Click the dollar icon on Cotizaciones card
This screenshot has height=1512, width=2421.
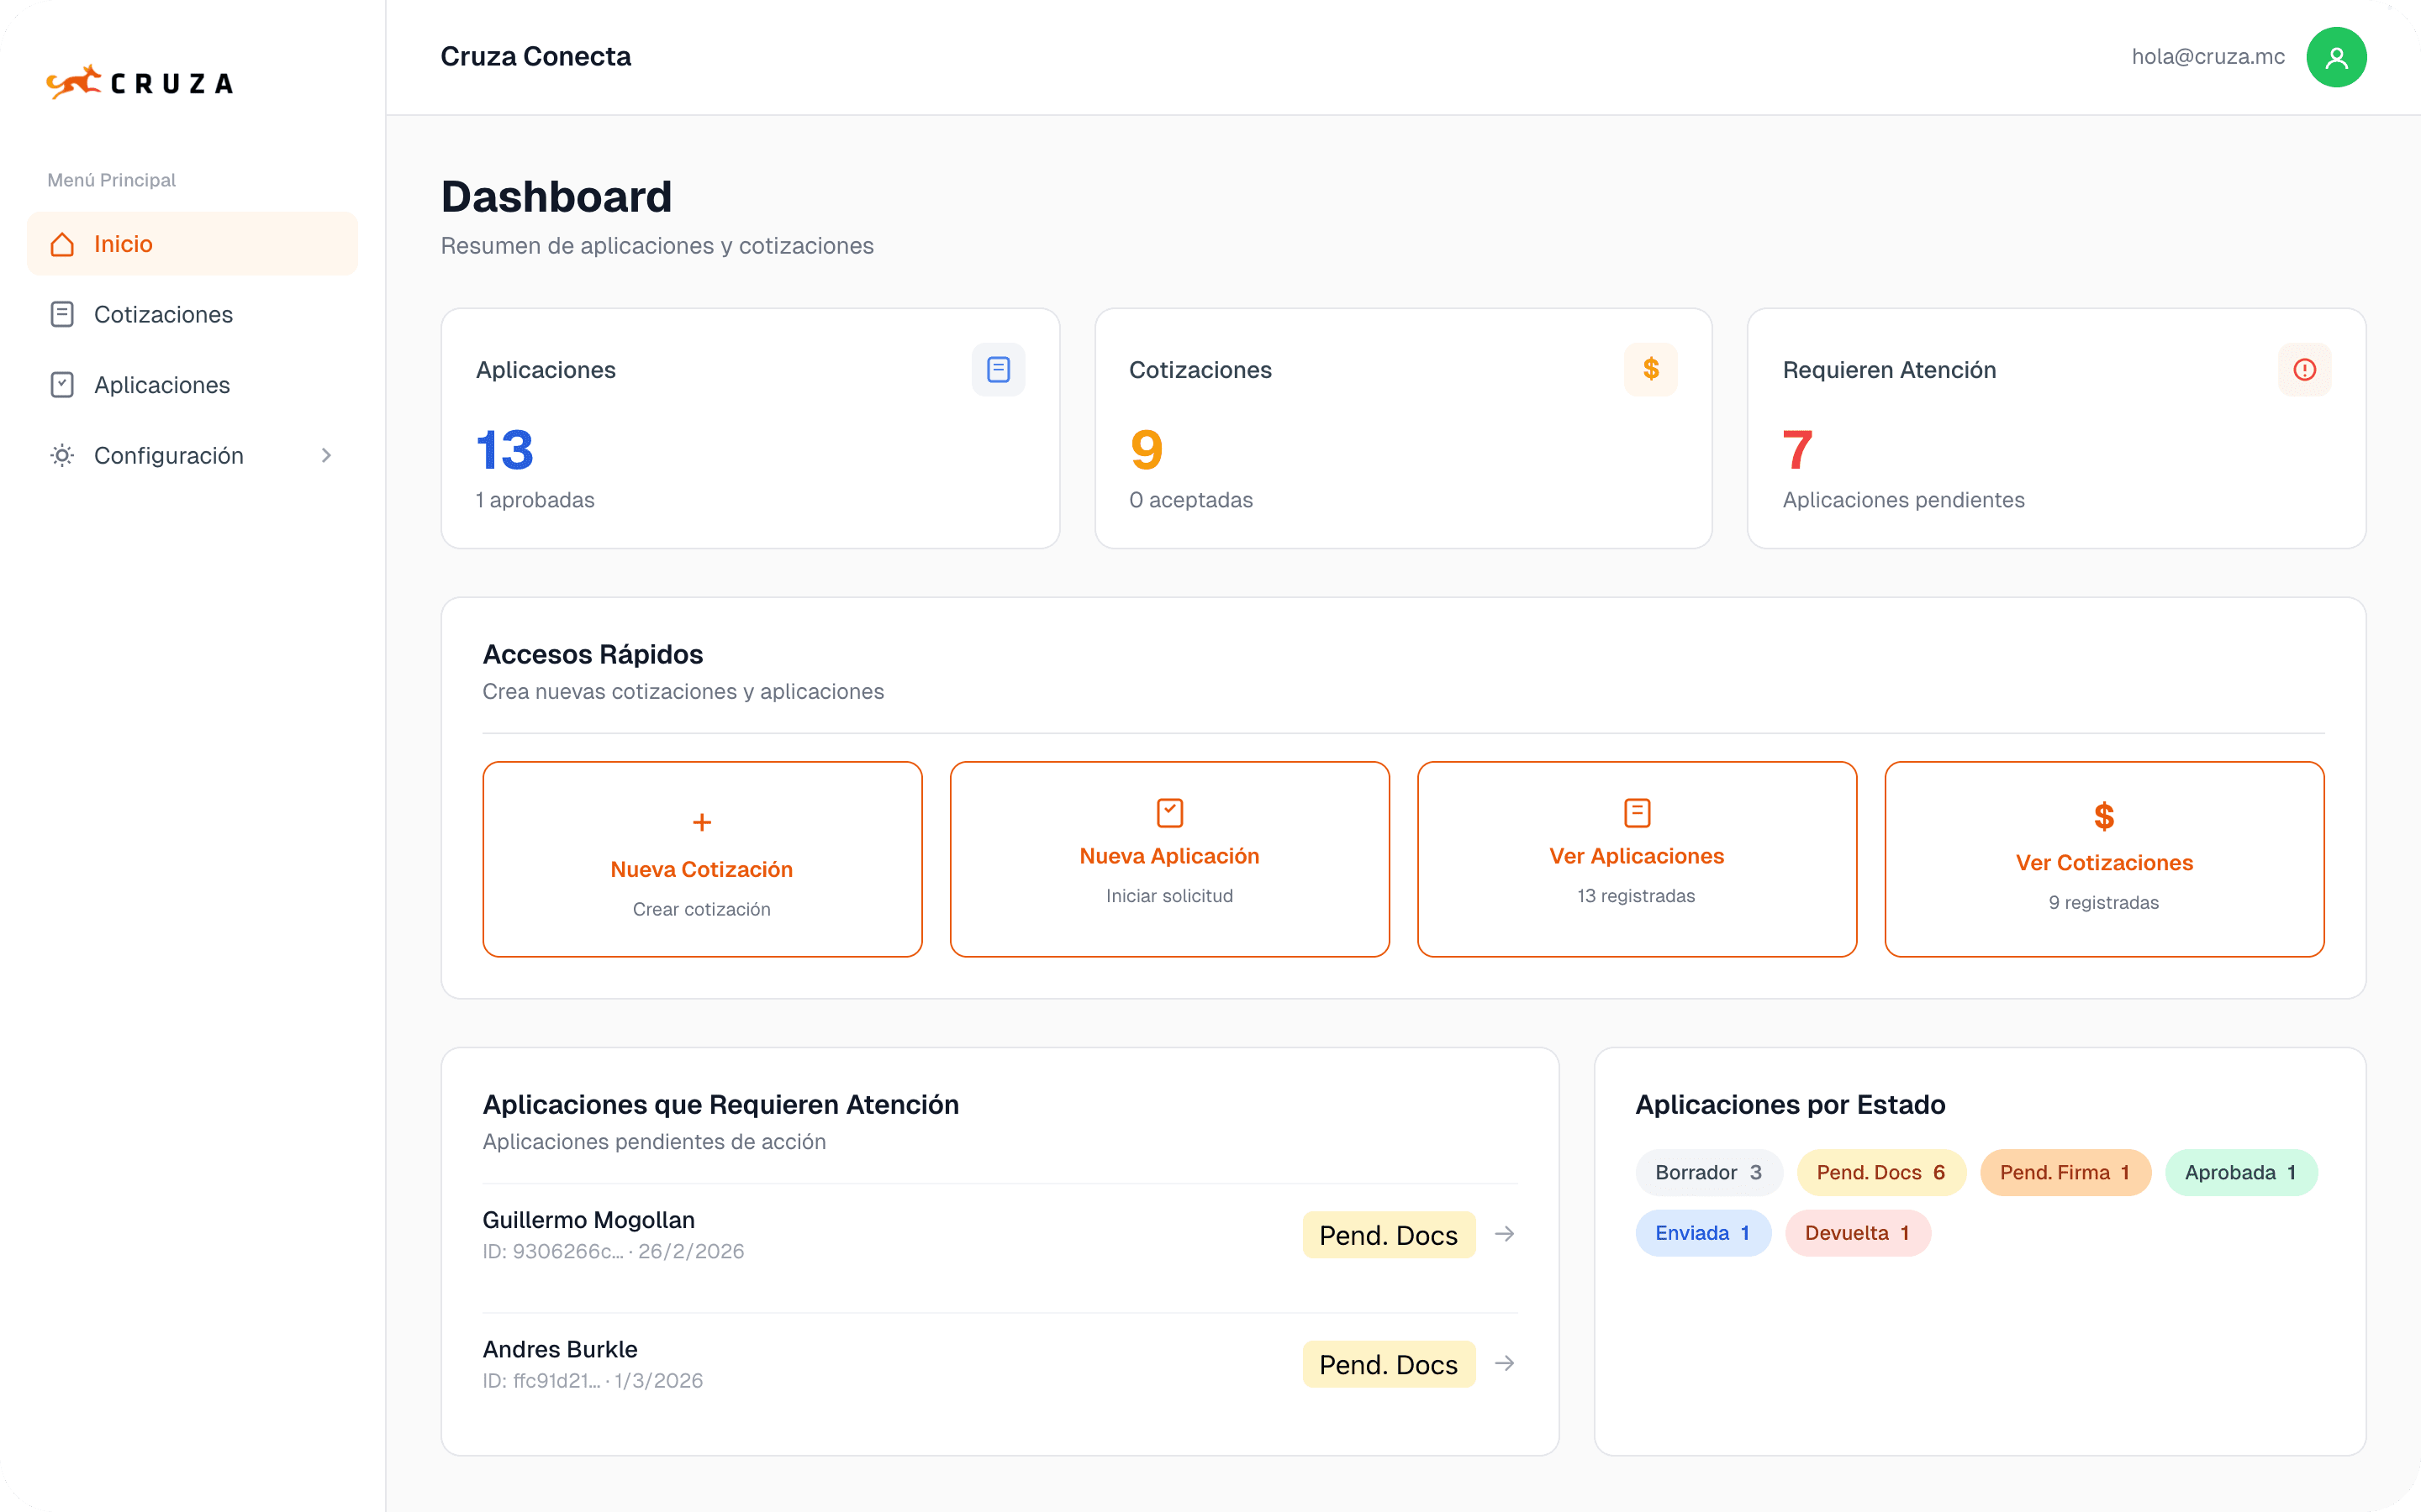coord(1651,370)
